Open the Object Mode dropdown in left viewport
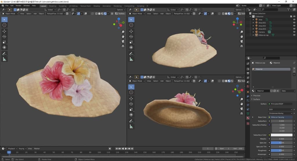 click(x=11, y=14)
